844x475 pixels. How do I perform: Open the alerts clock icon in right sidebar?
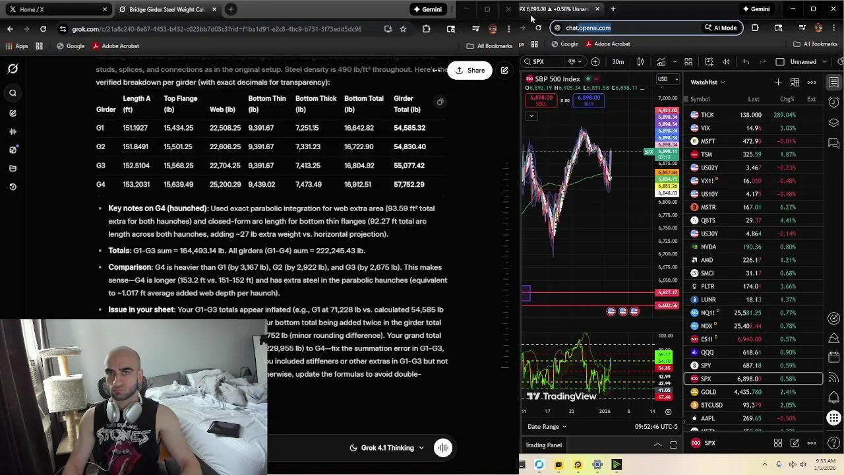point(834,102)
